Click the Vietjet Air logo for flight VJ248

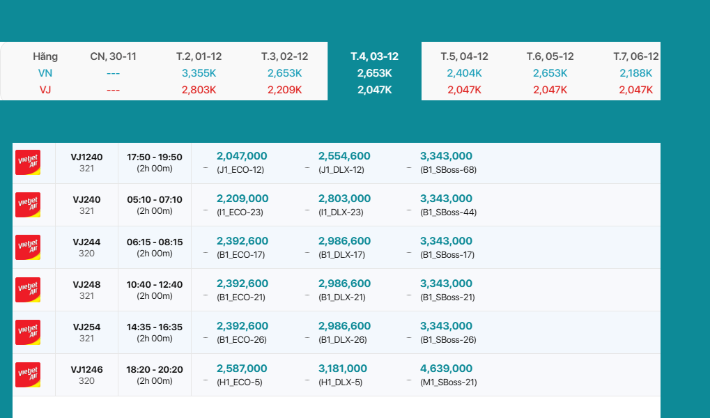point(28,290)
